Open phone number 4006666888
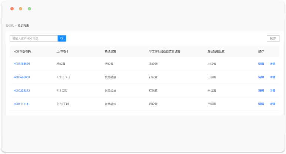Viewport: 286px width, 154px height. tap(22, 77)
